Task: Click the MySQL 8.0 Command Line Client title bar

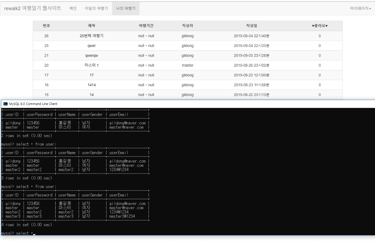Action: (x=187, y=104)
